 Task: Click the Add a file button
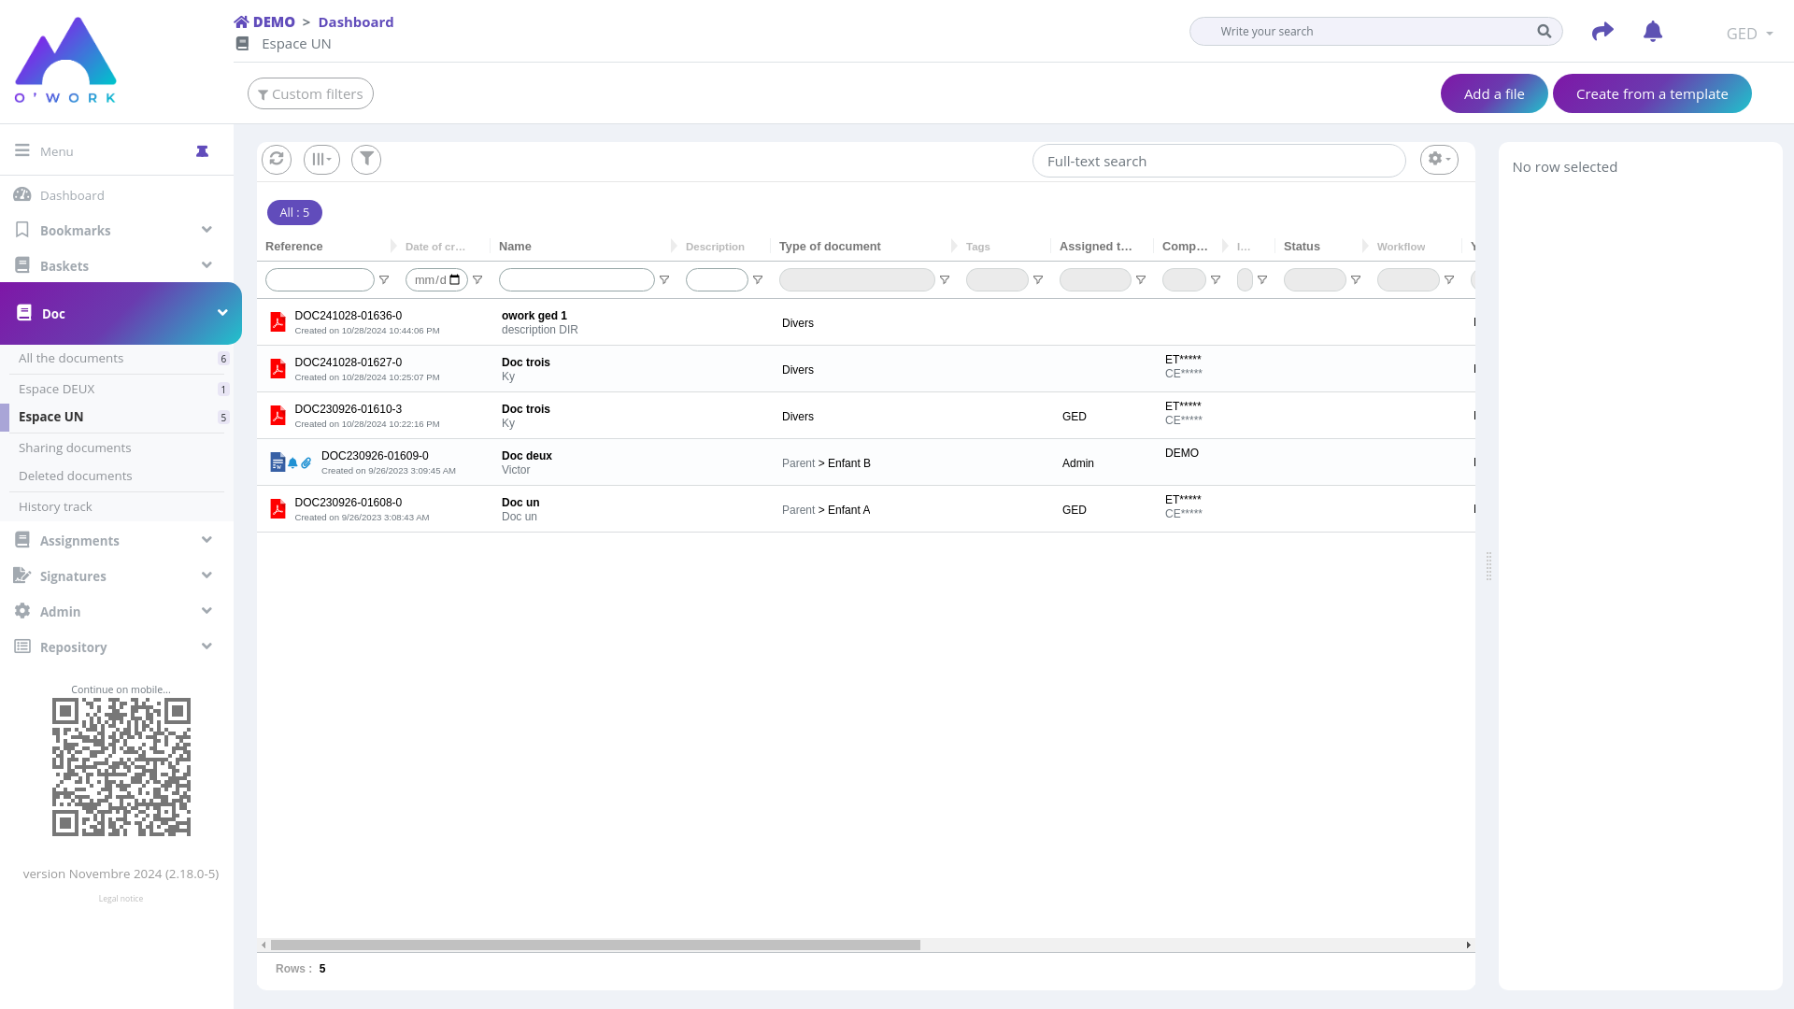click(1493, 93)
